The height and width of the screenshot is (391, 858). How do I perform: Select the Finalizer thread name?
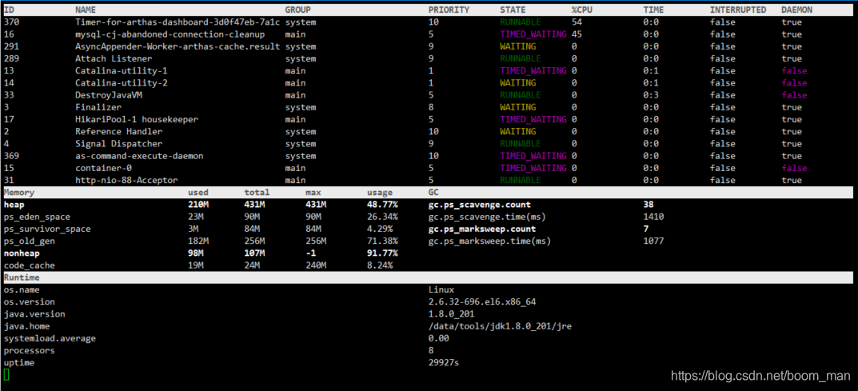point(98,107)
